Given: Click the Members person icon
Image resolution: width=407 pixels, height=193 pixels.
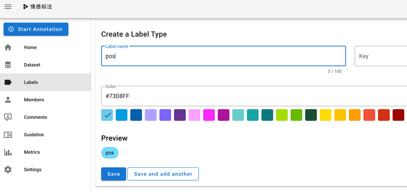Looking at the screenshot, I should 8,100.
